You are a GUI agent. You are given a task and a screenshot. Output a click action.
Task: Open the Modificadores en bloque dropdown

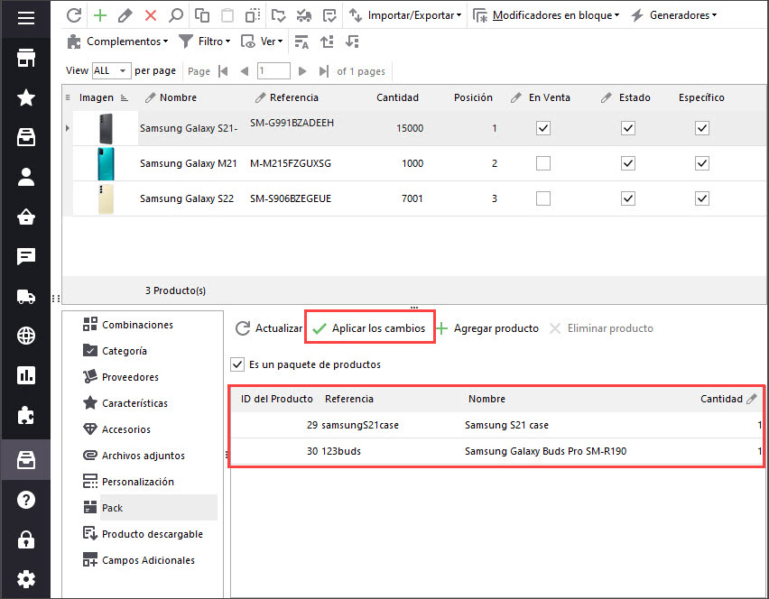tap(546, 15)
